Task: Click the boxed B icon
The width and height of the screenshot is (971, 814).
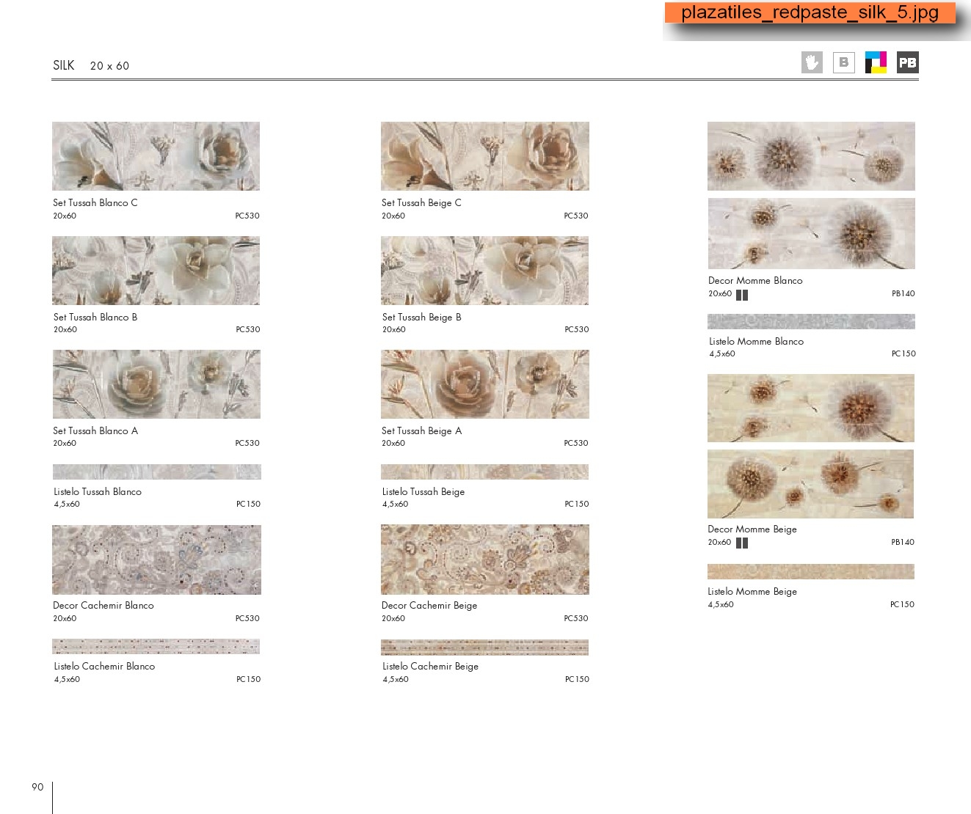Action: [x=844, y=62]
